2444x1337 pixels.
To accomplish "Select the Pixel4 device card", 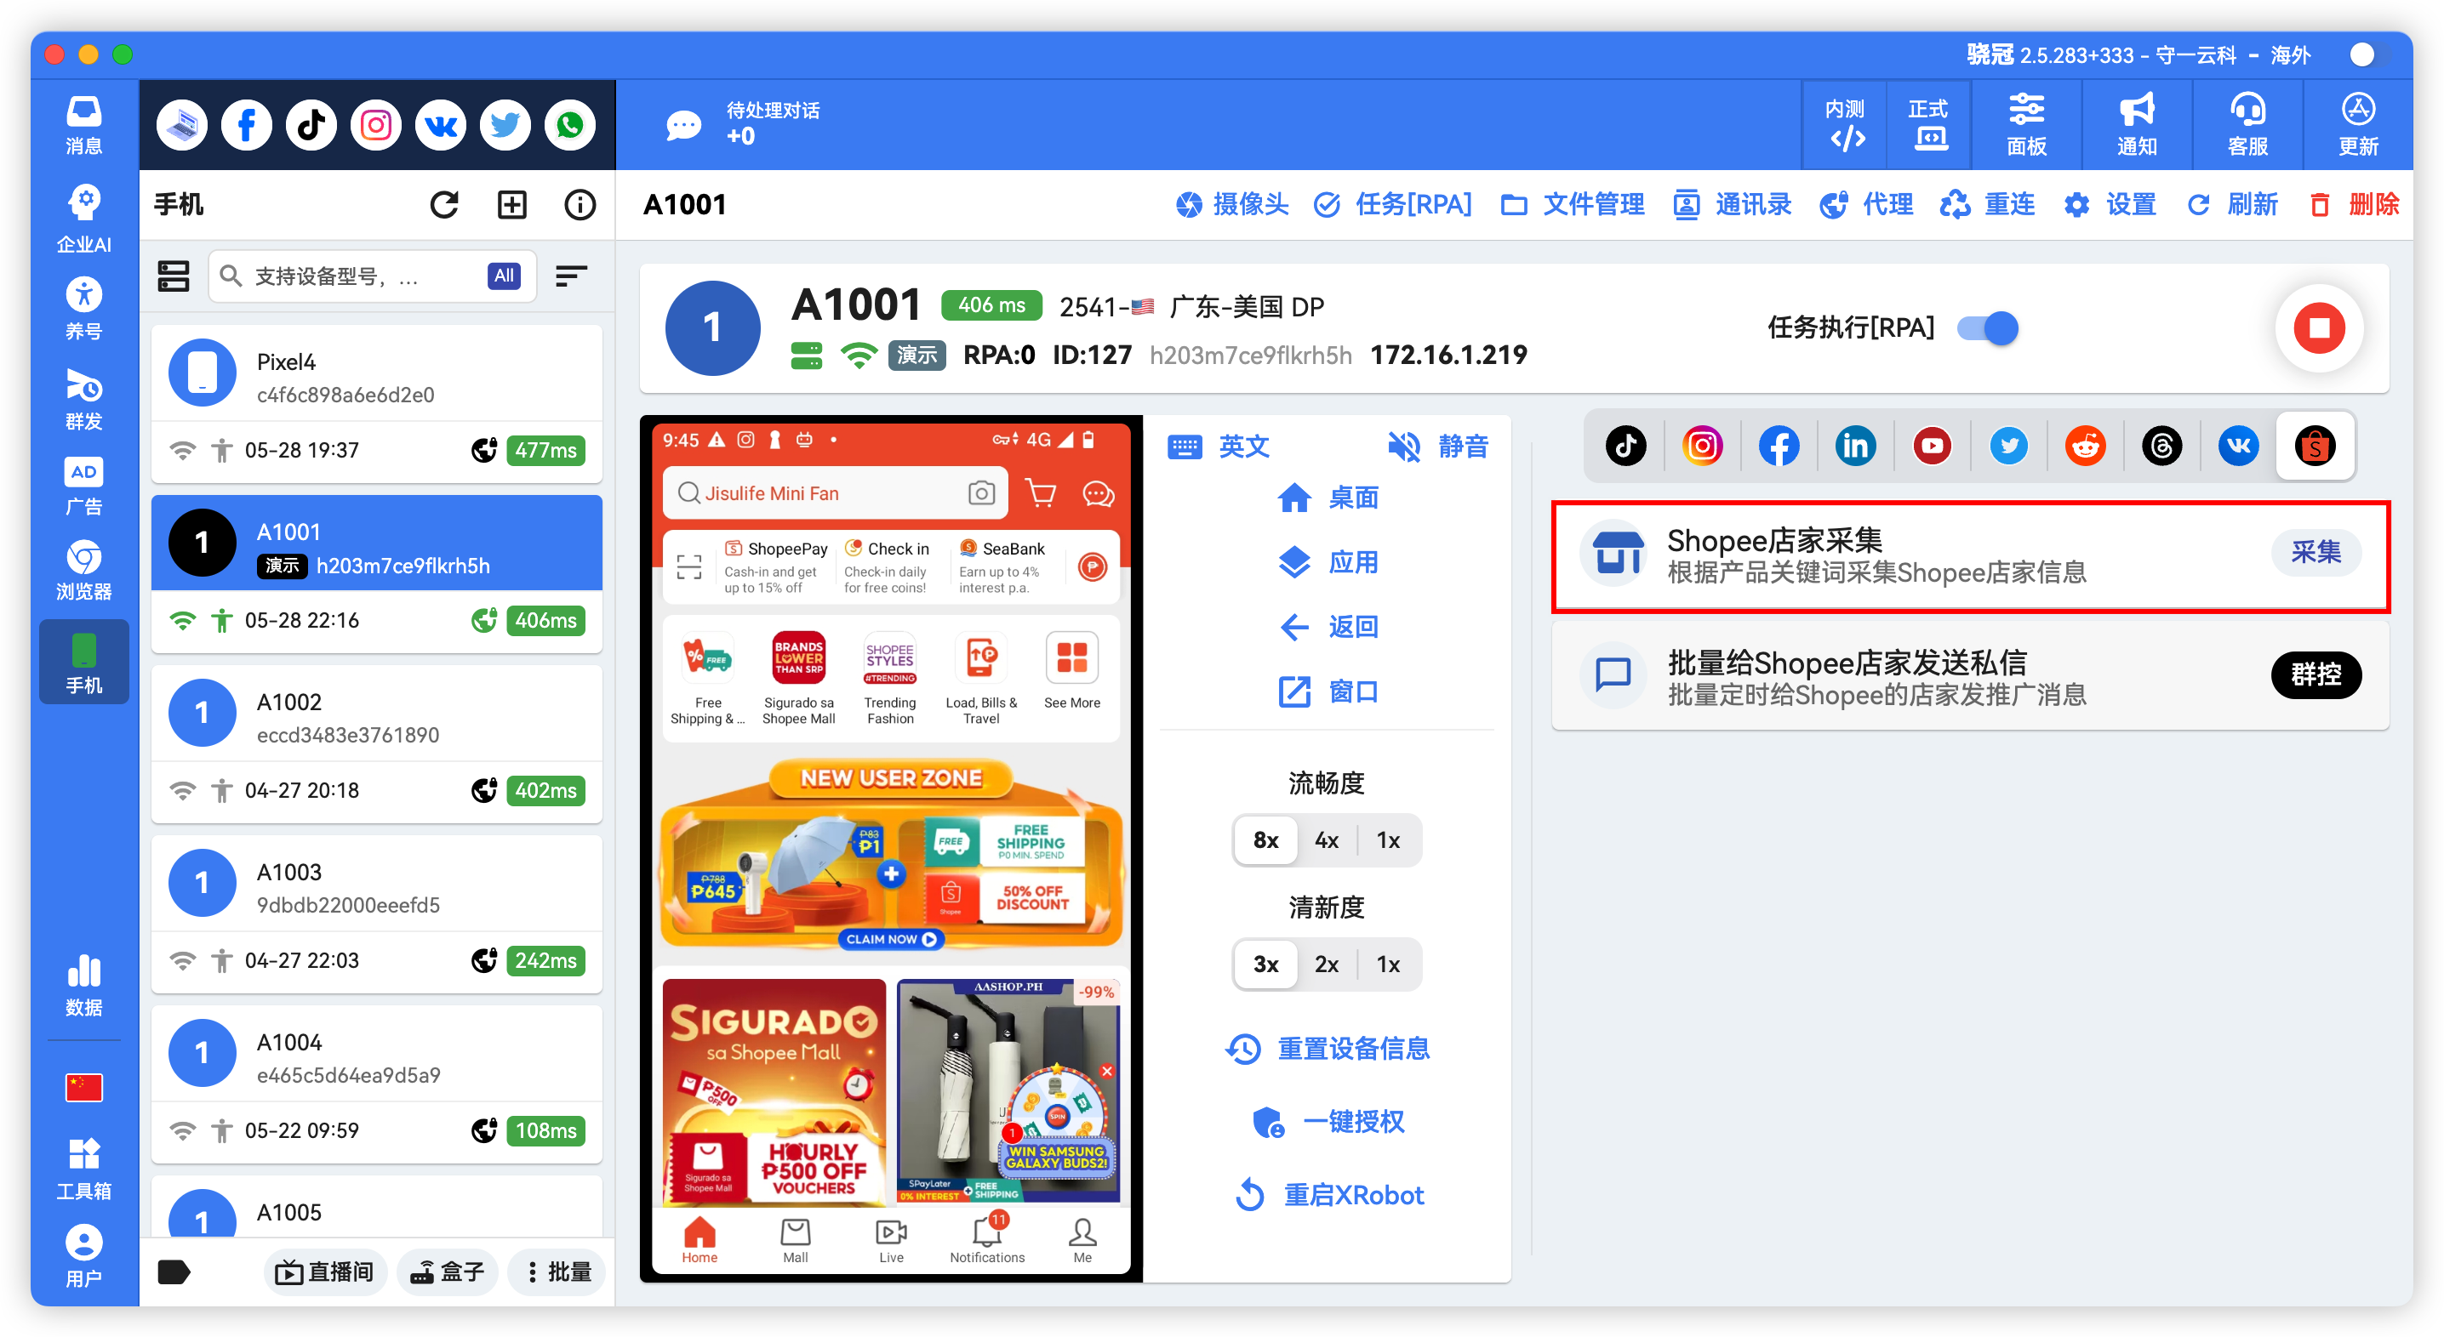I will coord(377,404).
